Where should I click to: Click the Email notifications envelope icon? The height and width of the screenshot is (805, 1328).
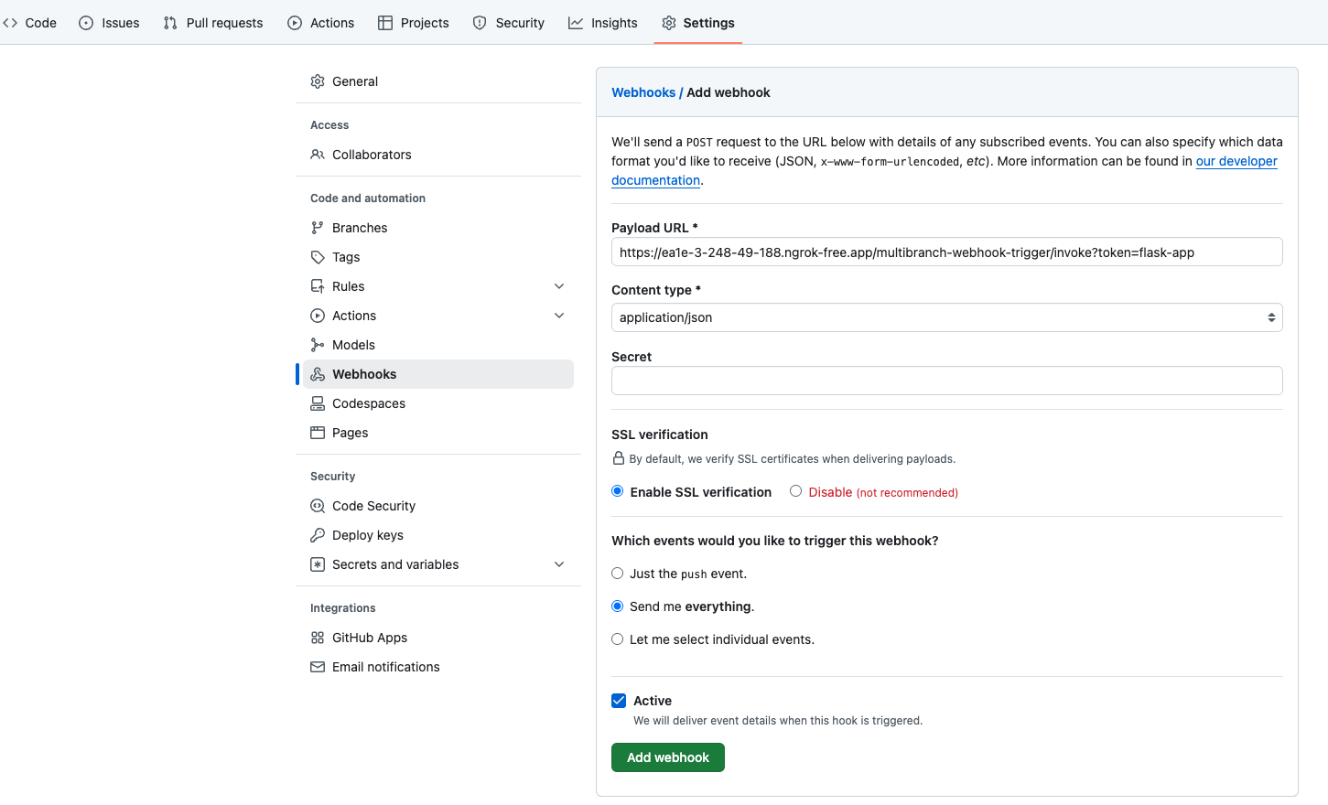(318, 667)
